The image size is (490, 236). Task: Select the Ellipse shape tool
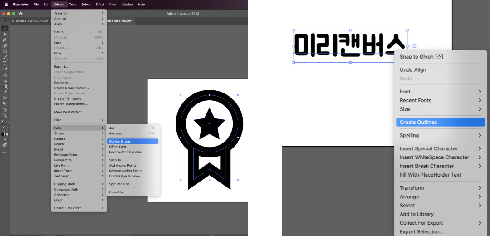(x=5, y=52)
